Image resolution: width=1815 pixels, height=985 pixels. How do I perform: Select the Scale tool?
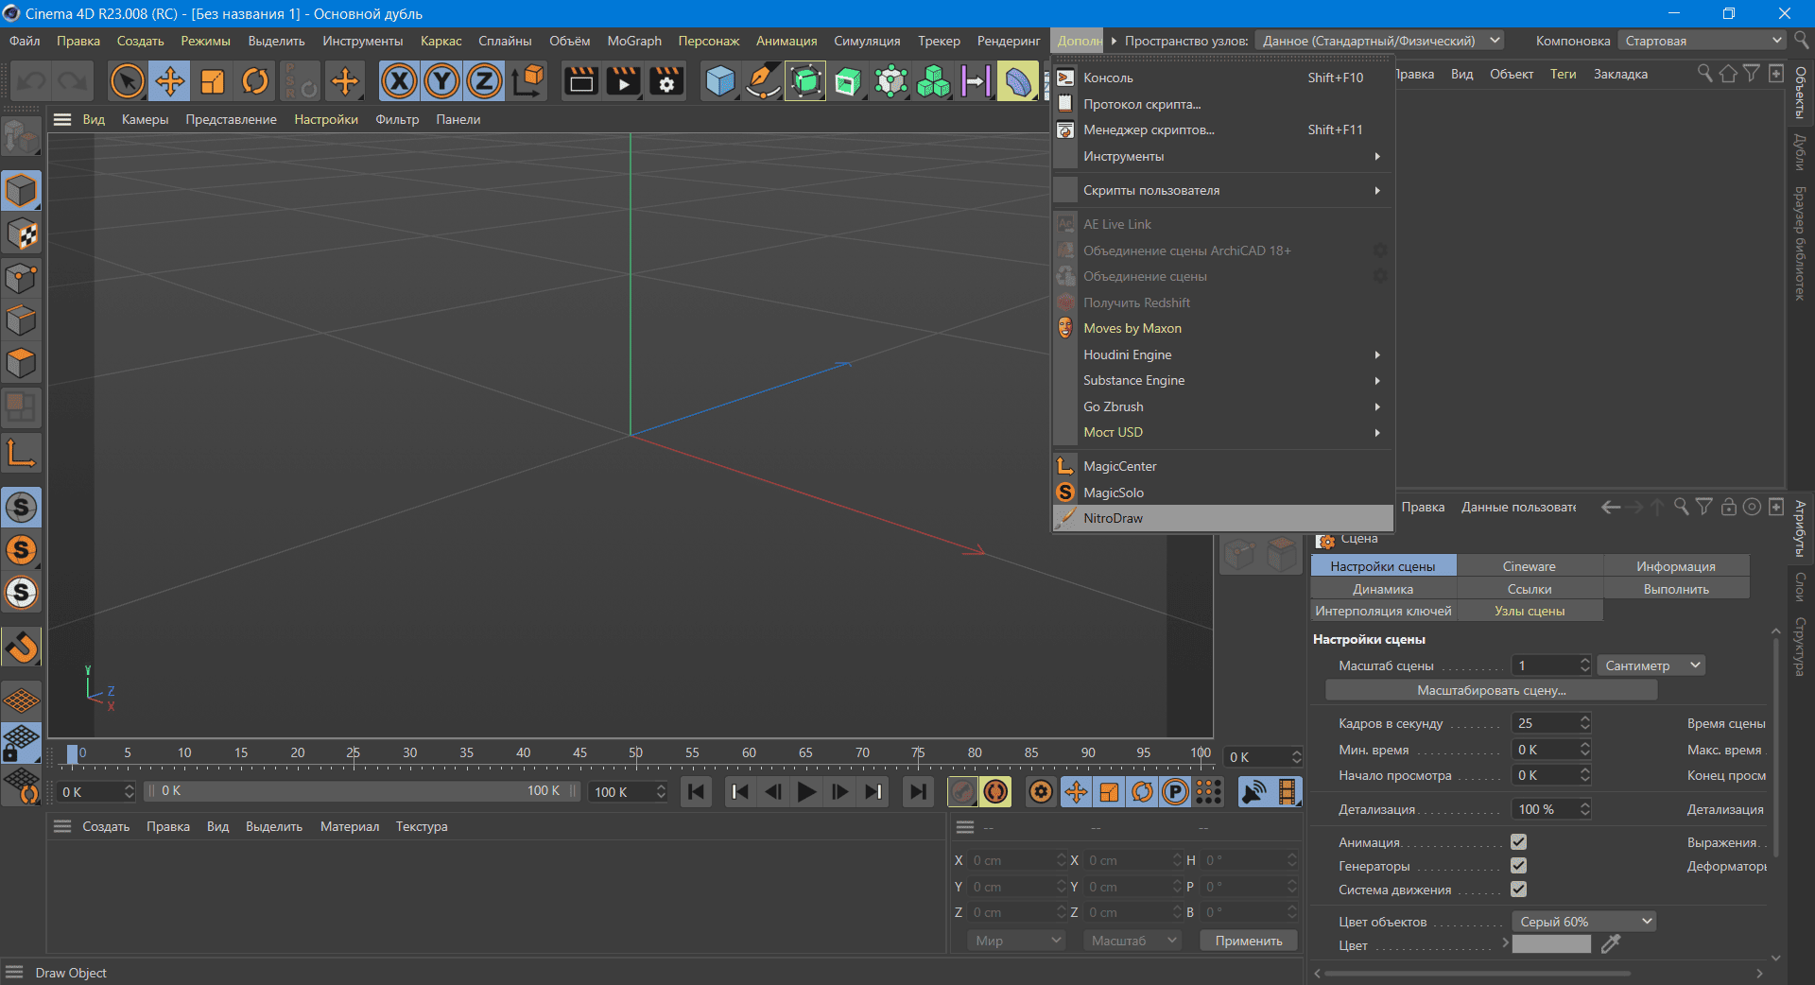213,81
